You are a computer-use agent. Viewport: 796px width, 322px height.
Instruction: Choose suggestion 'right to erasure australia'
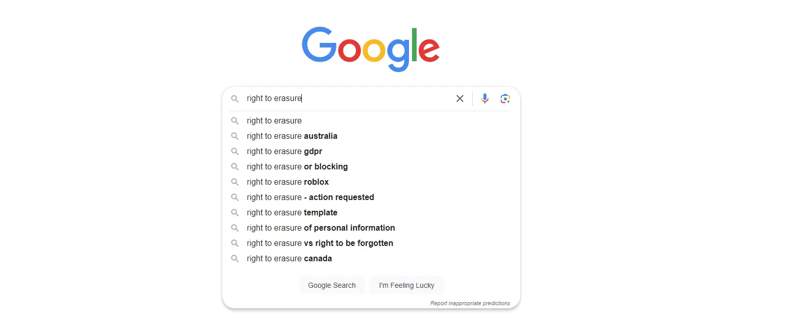292,136
